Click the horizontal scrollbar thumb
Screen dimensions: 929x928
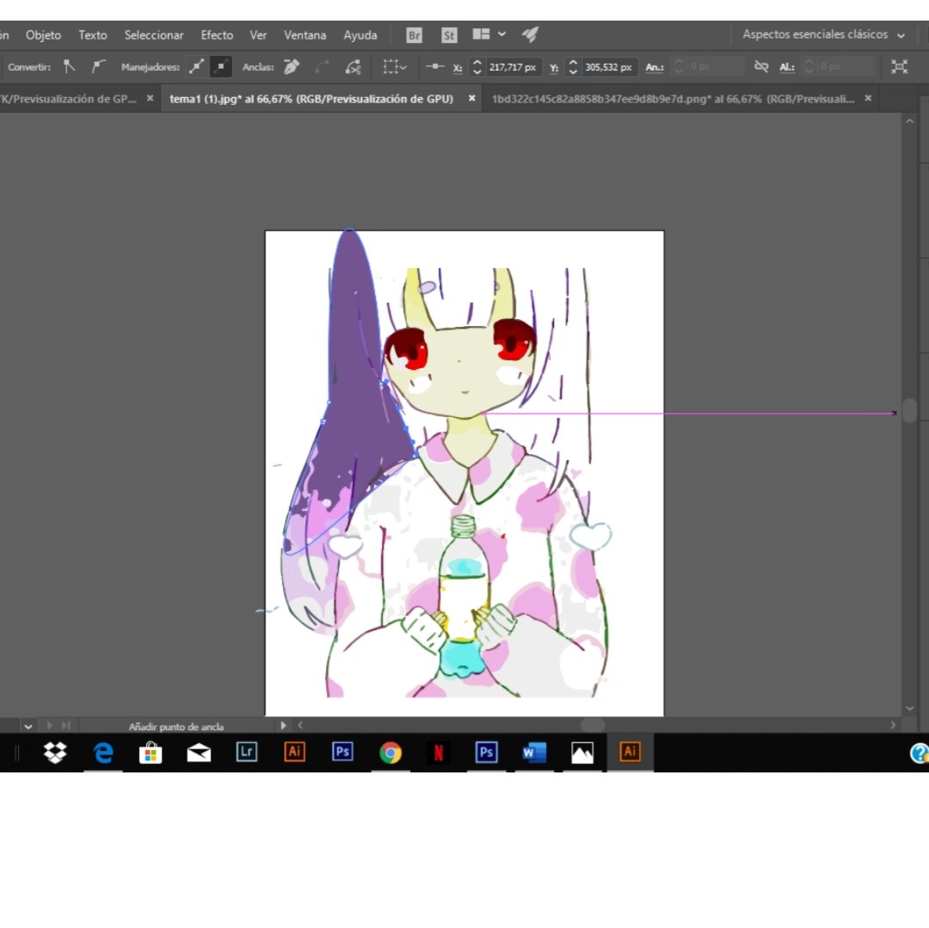593,725
